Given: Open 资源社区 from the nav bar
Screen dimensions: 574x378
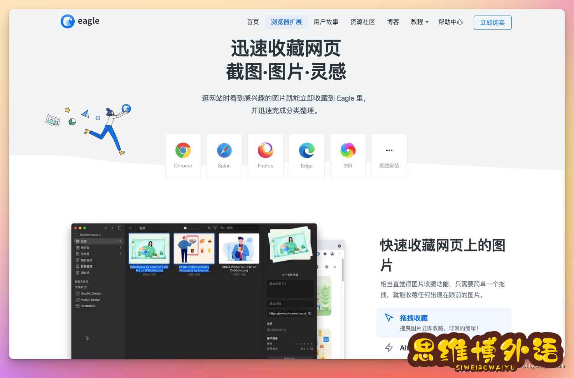Looking at the screenshot, I should pyautogui.click(x=362, y=22).
